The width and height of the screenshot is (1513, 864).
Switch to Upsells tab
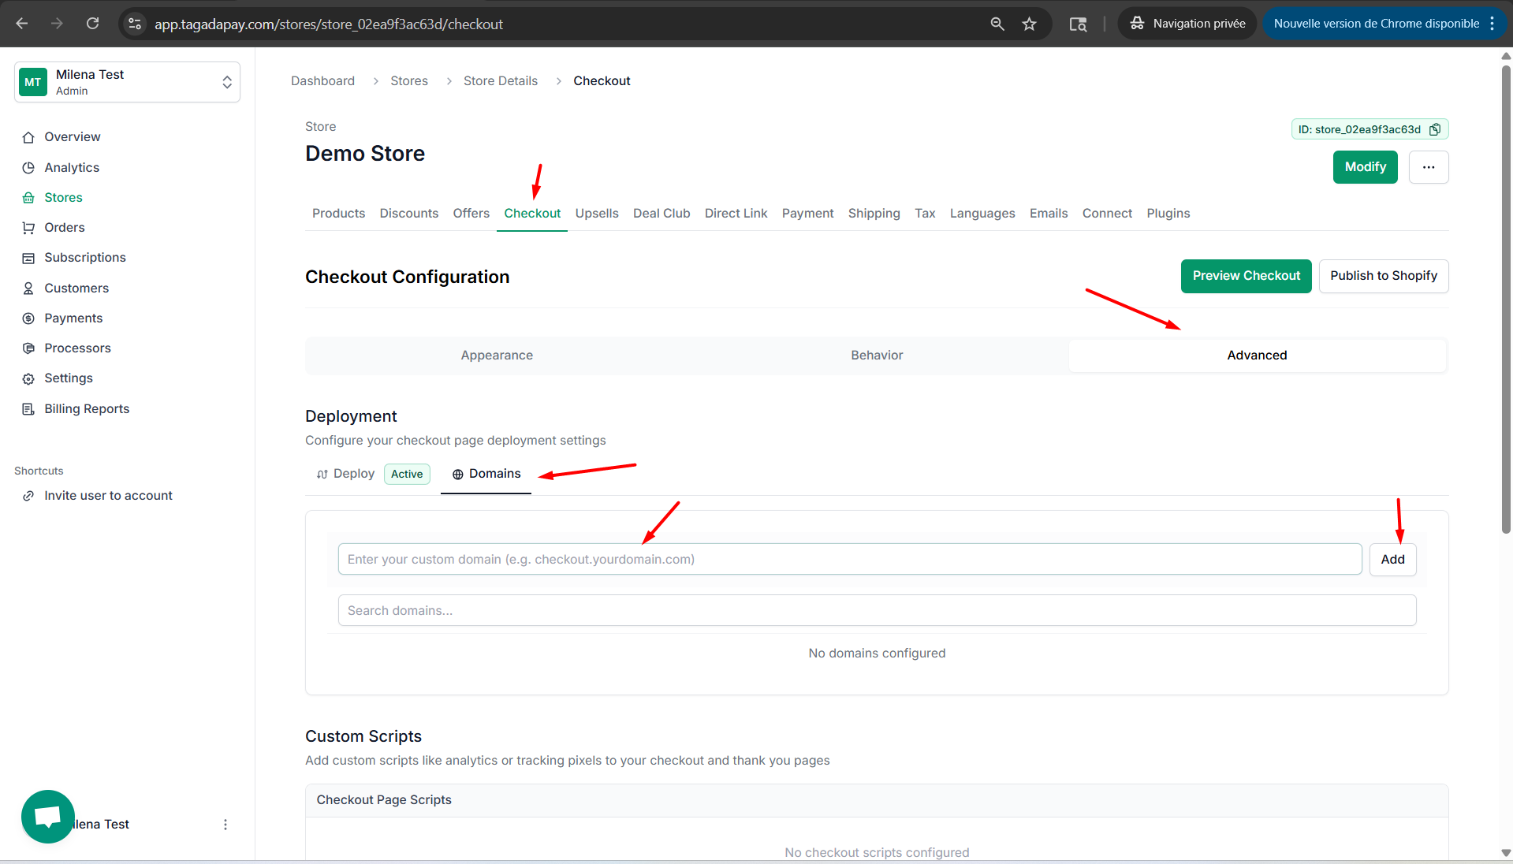[x=597, y=213]
